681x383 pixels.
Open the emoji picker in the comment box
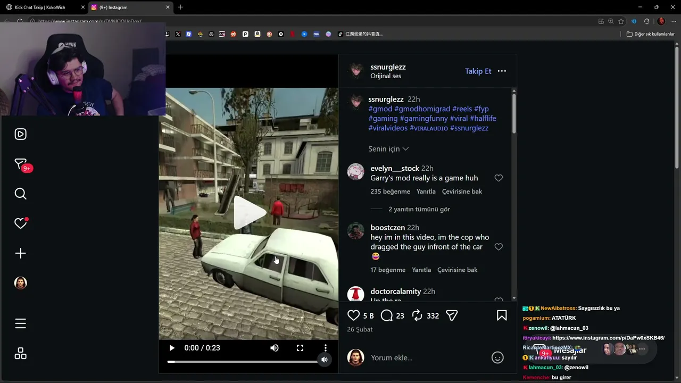point(497,357)
